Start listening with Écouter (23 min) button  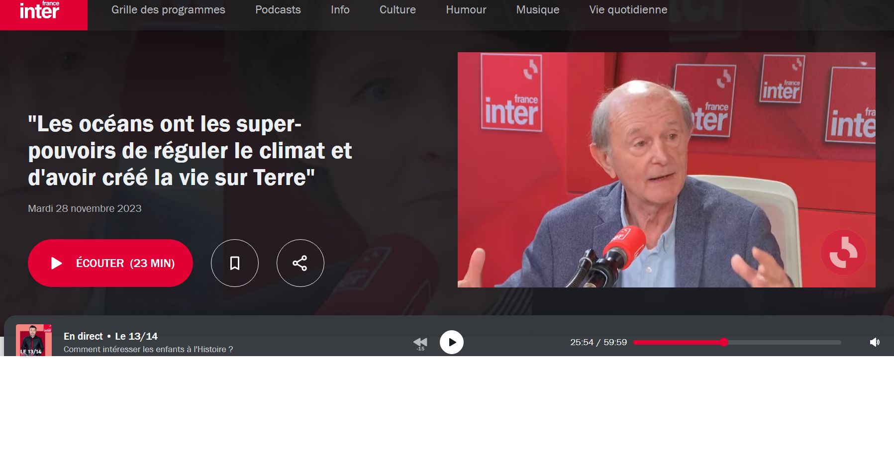(110, 263)
